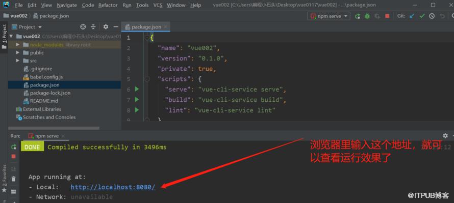
Task: Expand the public folder
Action: 18,52
